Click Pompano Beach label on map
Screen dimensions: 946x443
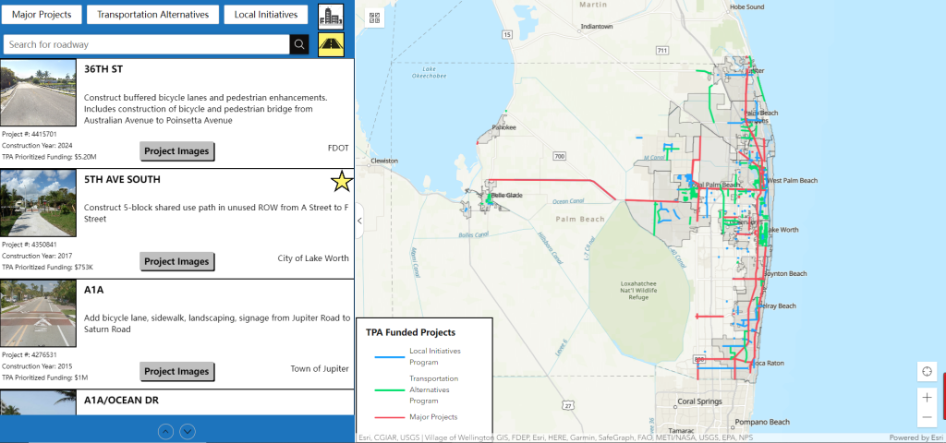pos(762,422)
